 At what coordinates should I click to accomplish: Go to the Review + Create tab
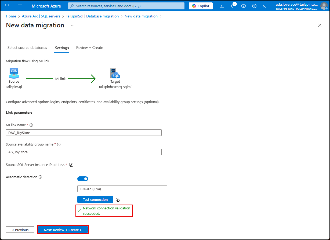click(89, 48)
